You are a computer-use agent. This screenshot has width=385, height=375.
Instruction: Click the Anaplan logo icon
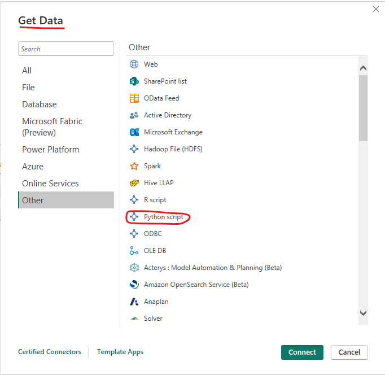click(x=134, y=302)
